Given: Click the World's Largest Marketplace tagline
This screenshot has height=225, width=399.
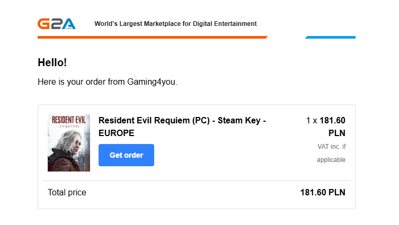Looking at the screenshot, I should (x=175, y=24).
